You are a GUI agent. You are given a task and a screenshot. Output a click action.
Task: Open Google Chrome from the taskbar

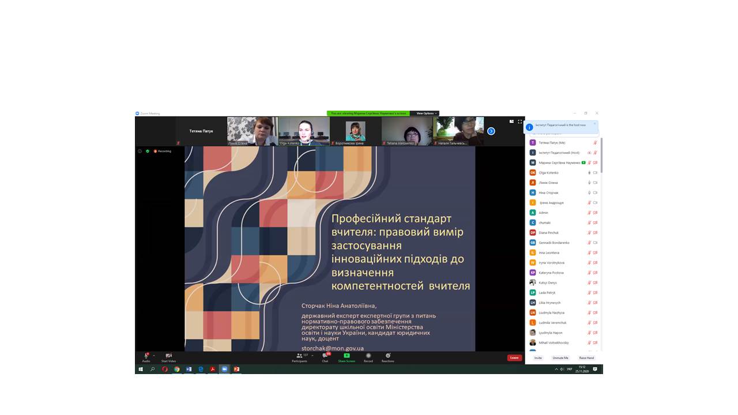[176, 369]
